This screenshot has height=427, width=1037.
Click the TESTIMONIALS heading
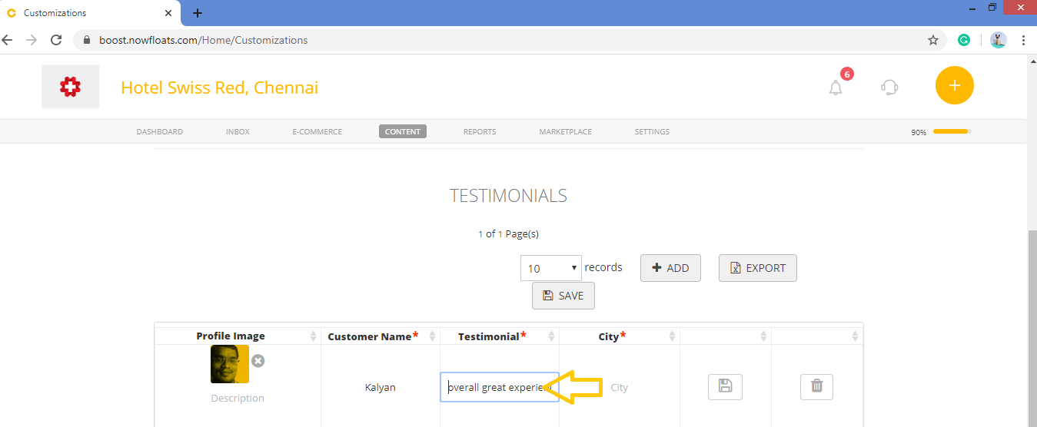[509, 196]
